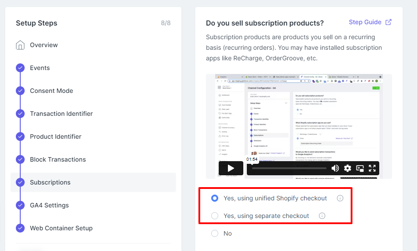Play the subscription tutorial video
Image resolution: width=418 pixels, height=251 pixels.
click(231, 168)
